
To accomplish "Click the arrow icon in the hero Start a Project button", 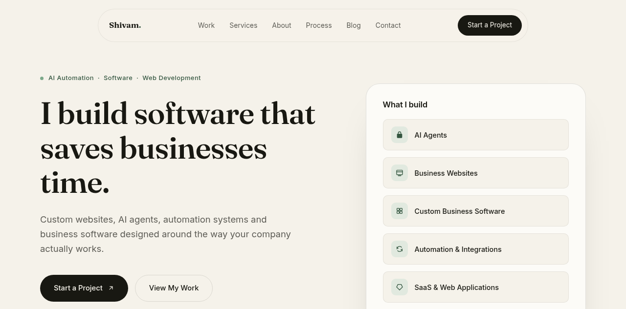I will point(111,288).
